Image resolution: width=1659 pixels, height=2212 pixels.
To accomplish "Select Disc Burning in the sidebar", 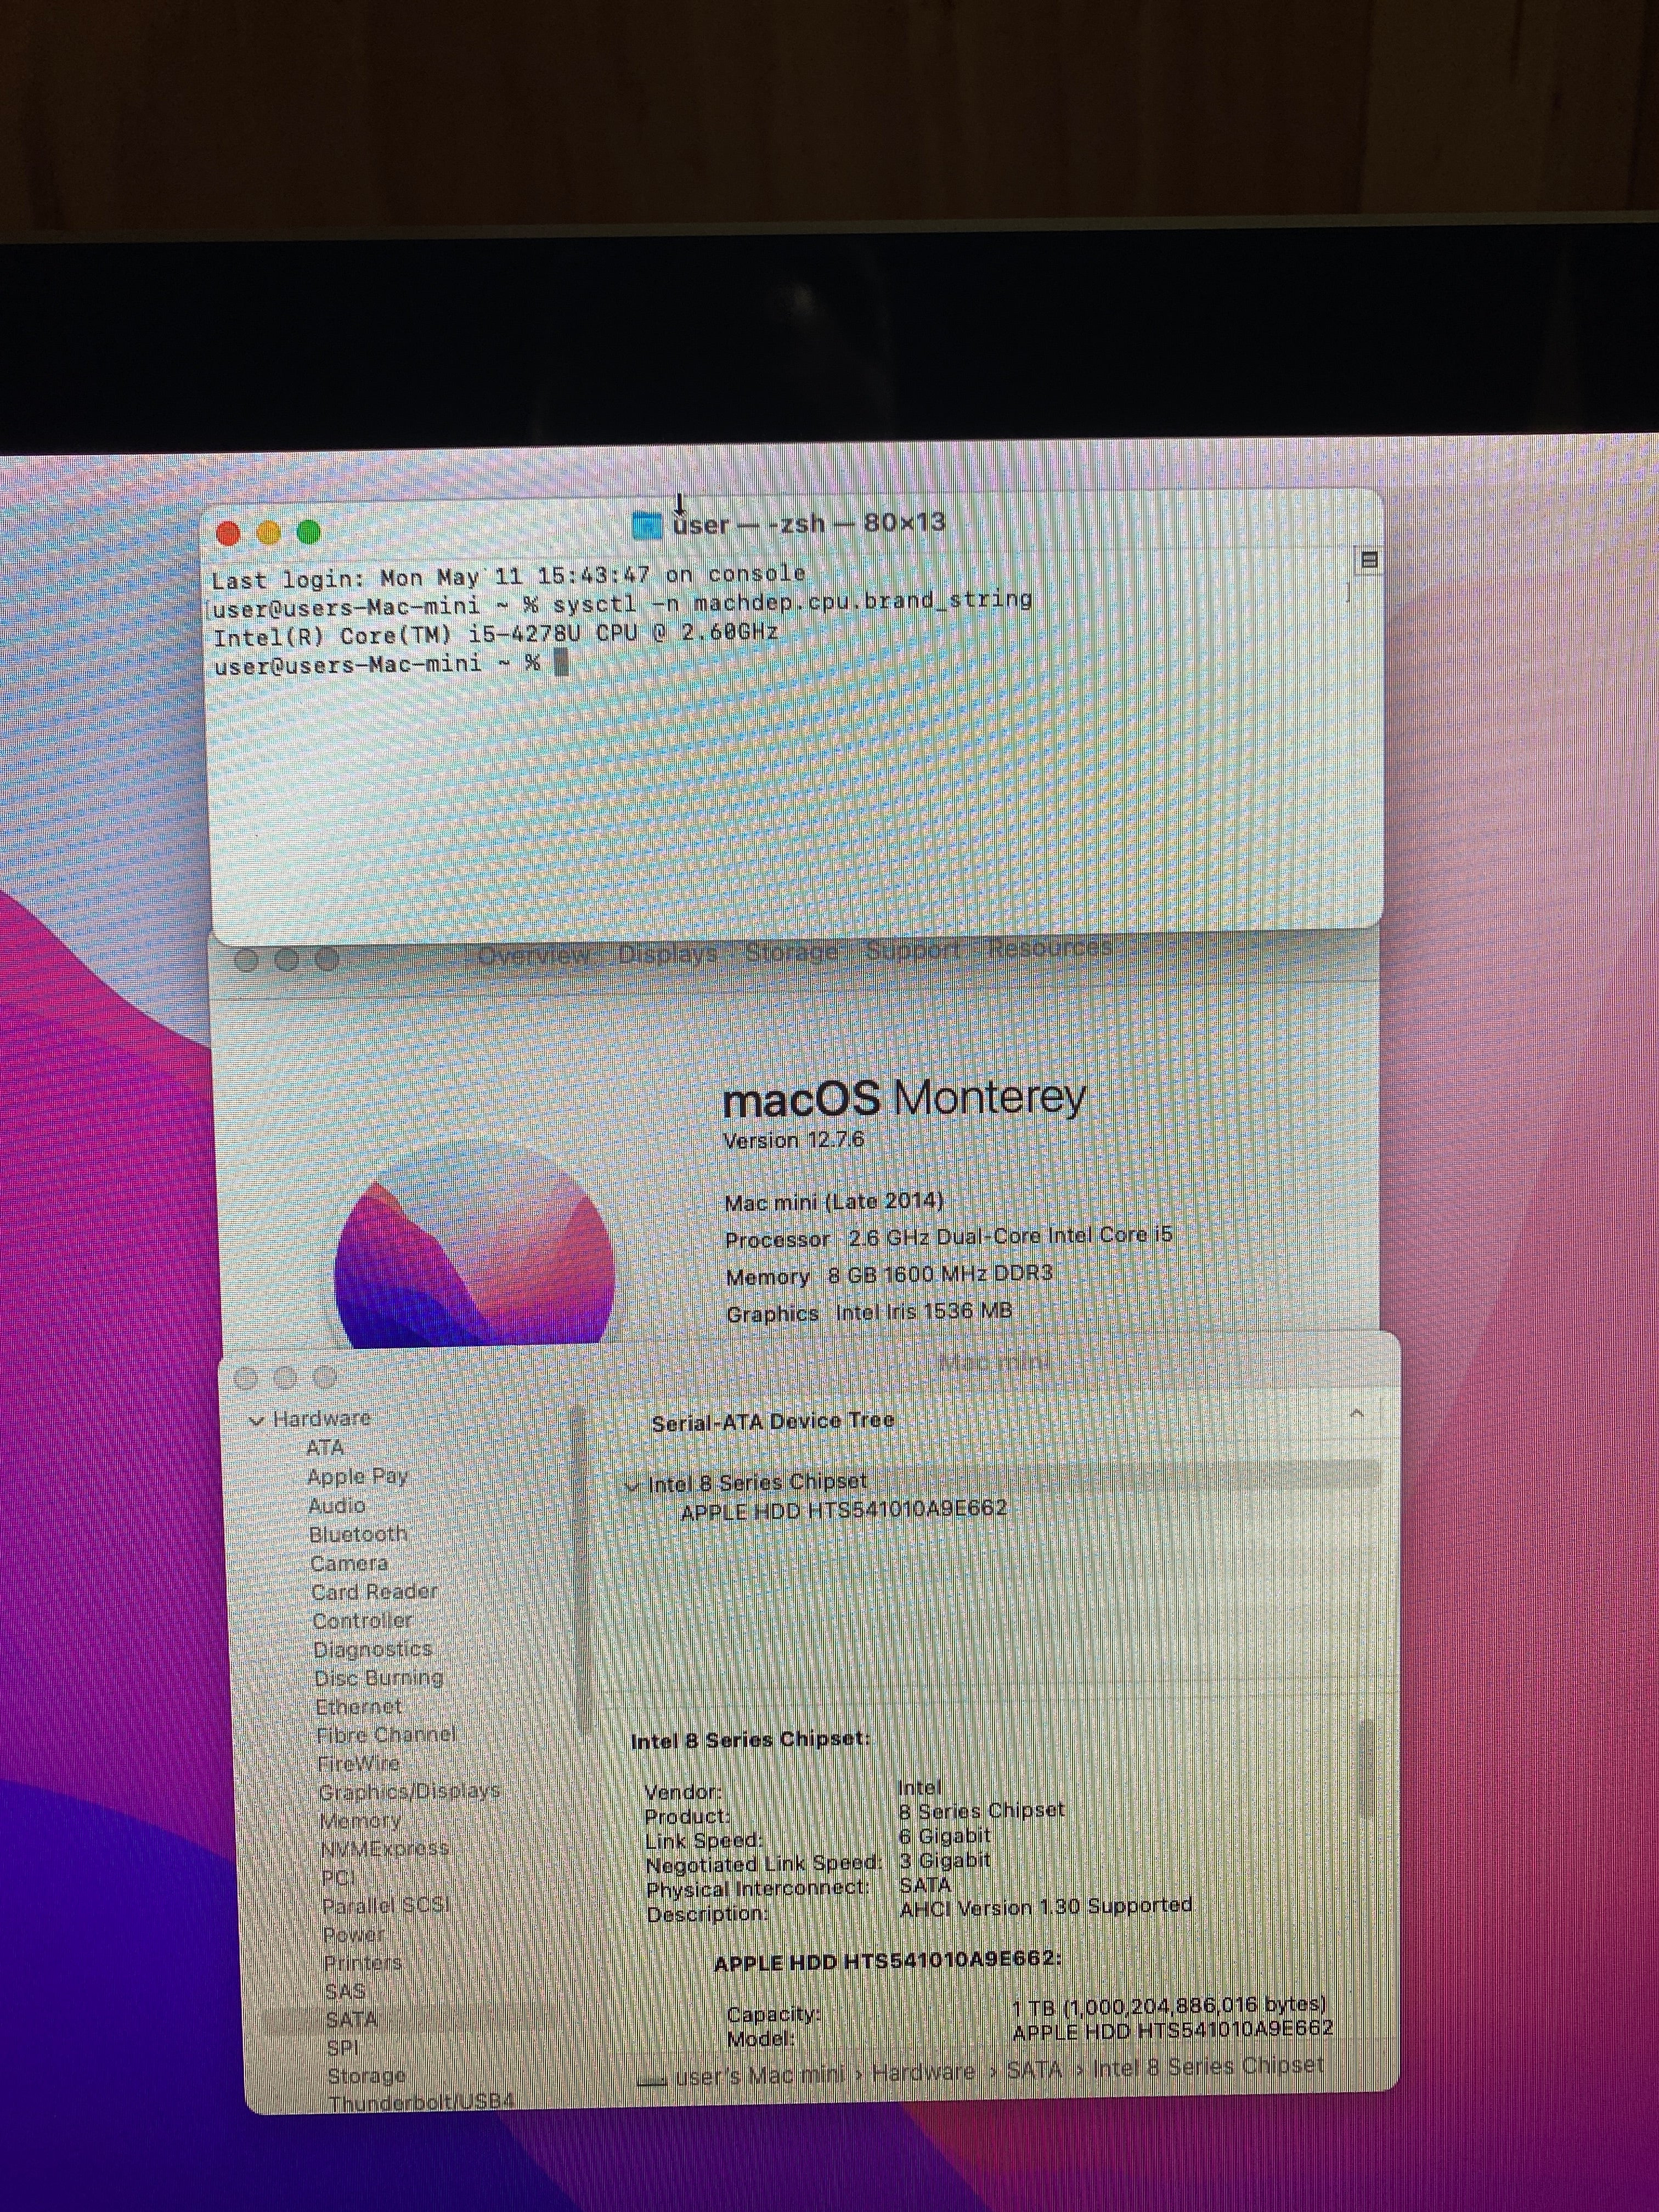I will click(378, 1679).
